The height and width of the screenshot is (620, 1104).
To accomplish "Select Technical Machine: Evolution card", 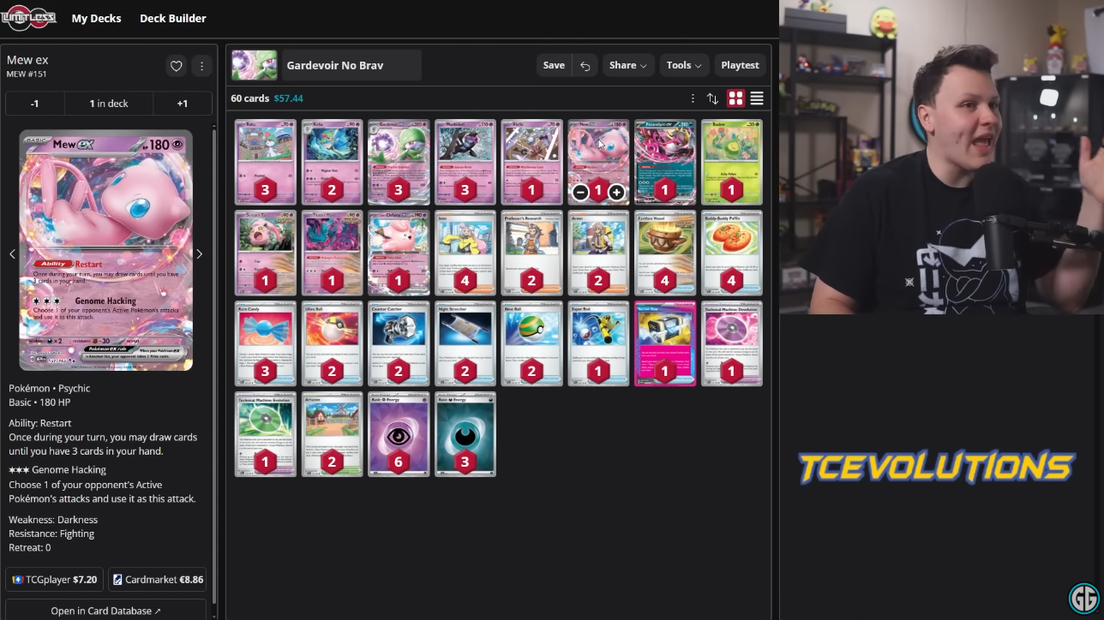I will (x=266, y=435).
